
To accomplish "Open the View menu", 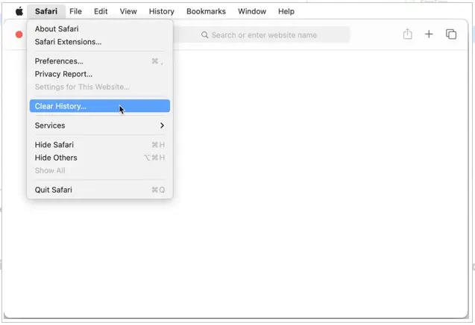I will tap(128, 11).
